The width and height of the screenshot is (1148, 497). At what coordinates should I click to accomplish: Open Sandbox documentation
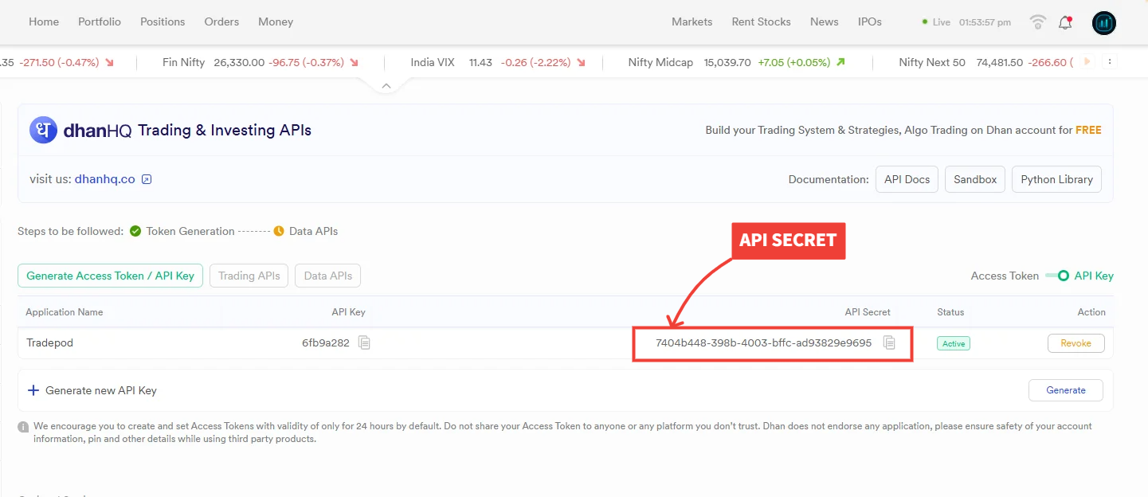[x=975, y=179]
